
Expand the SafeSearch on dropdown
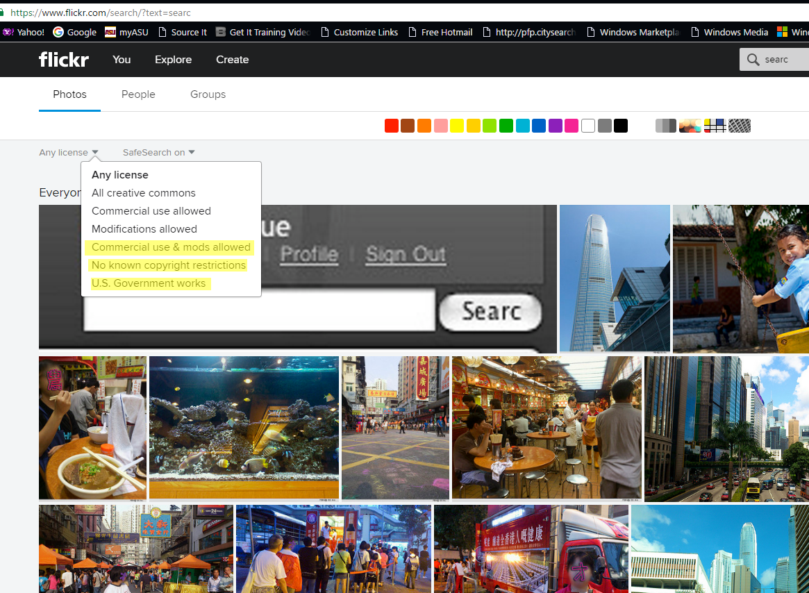158,152
